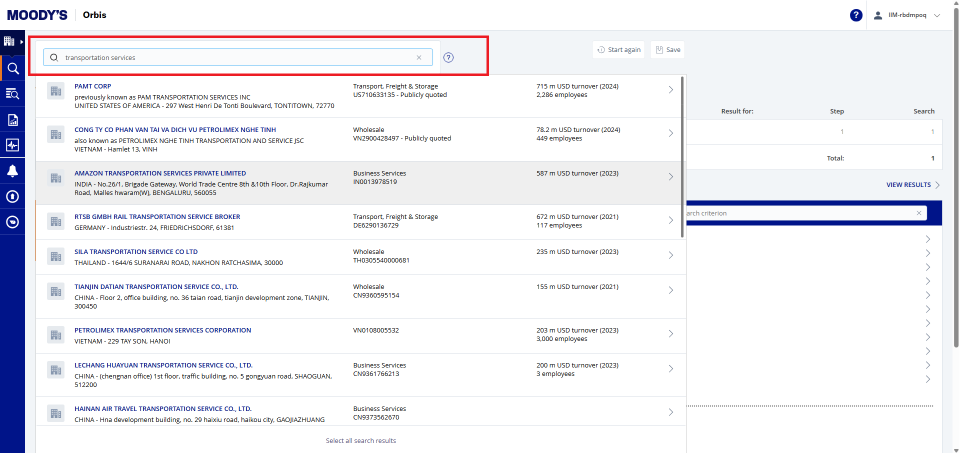This screenshot has height=453, width=960.
Task: Click inside the transportation services search field
Action: (x=235, y=57)
